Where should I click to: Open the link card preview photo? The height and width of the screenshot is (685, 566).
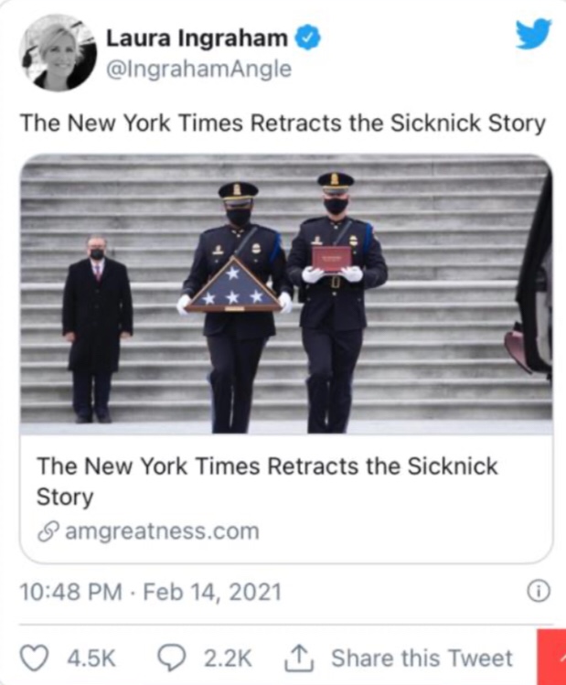(286, 294)
